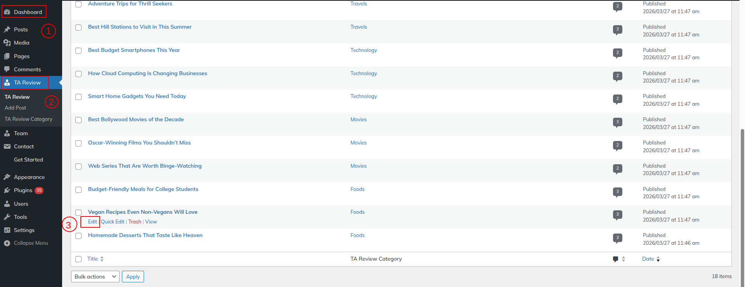Select Add Post under TA Review

click(16, 108)
